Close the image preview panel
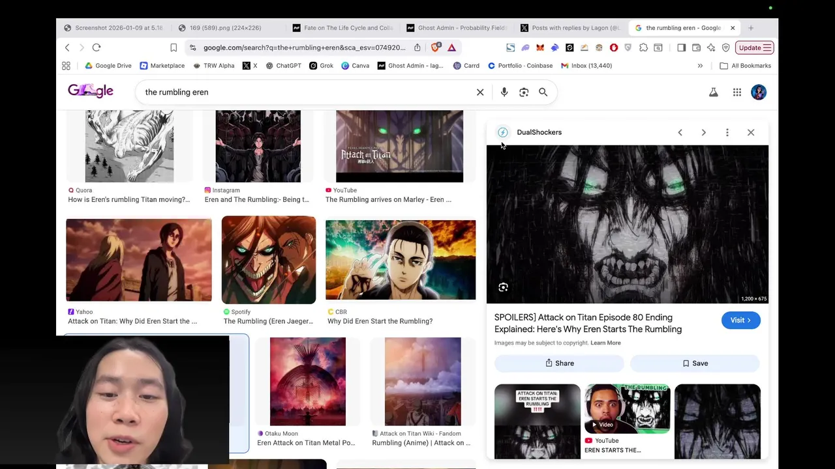The width and height of the screenshot is (835, 469). (x=751, y=132)
